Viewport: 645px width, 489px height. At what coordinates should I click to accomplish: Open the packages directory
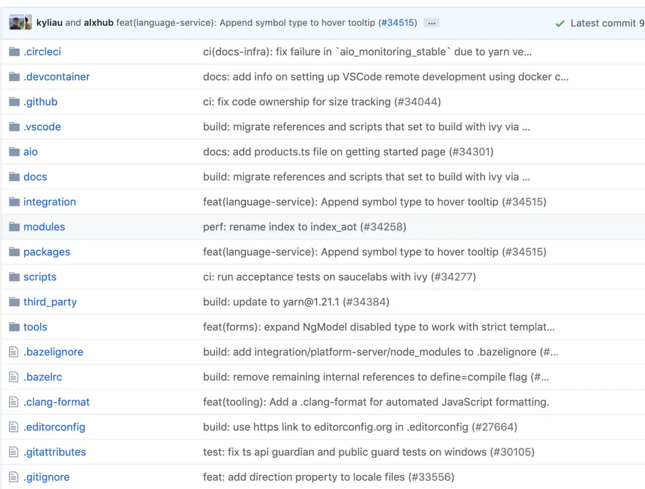click(x=46, y=252)
